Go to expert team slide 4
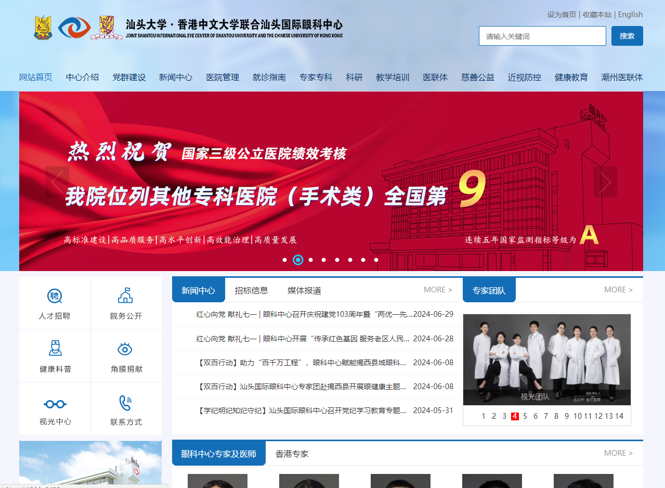Screen dimensions: 665x488 coord(515,416)
